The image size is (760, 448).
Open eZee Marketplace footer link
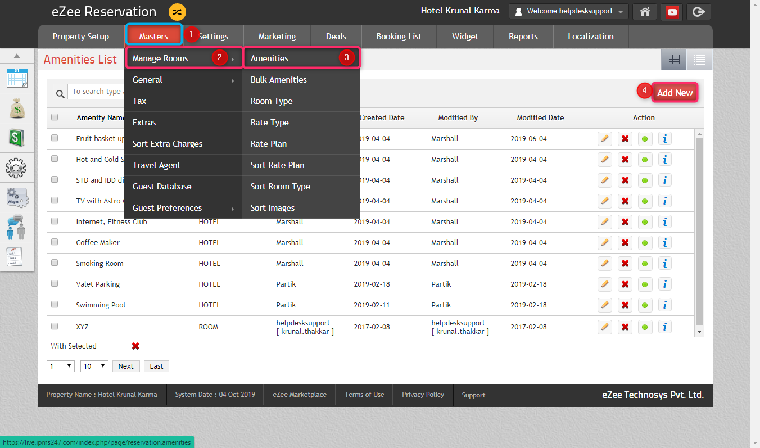300,395
